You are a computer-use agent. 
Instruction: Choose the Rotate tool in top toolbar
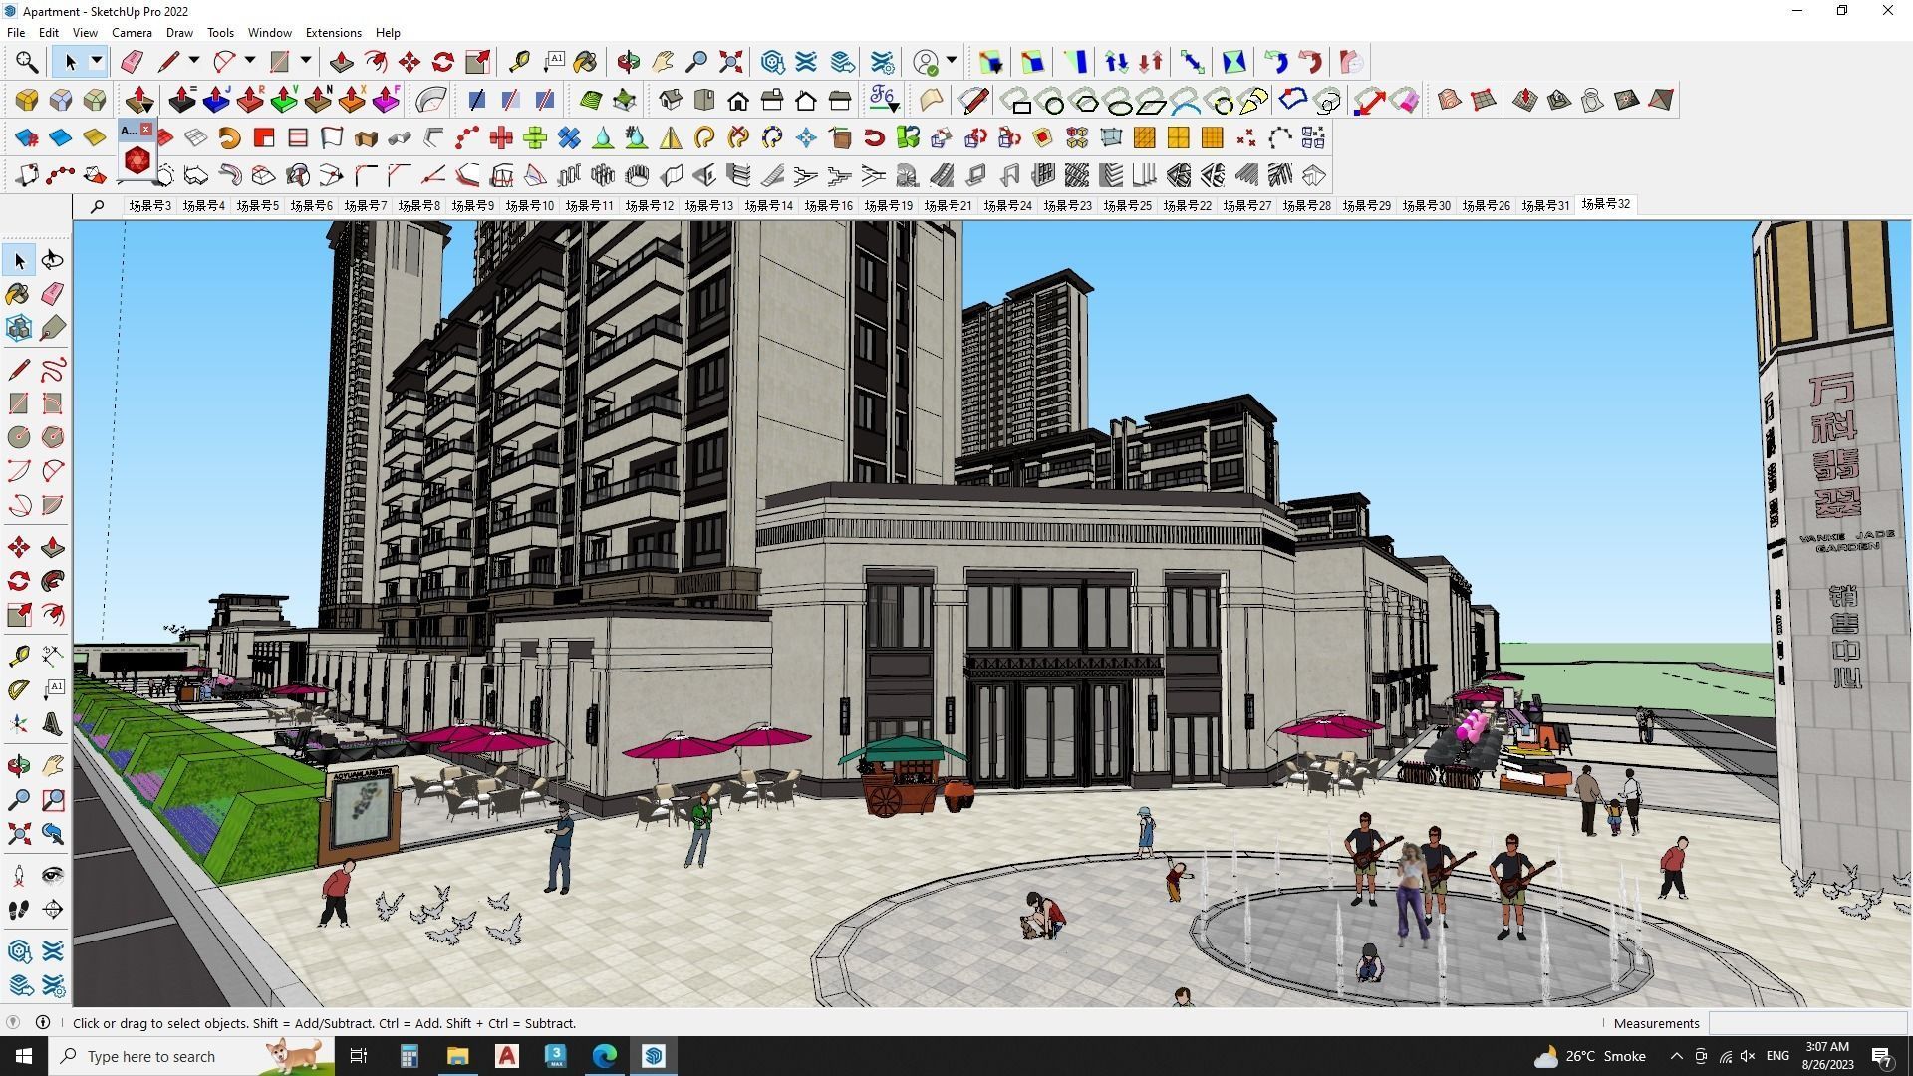pyautogui.click(x=443, y=62)
